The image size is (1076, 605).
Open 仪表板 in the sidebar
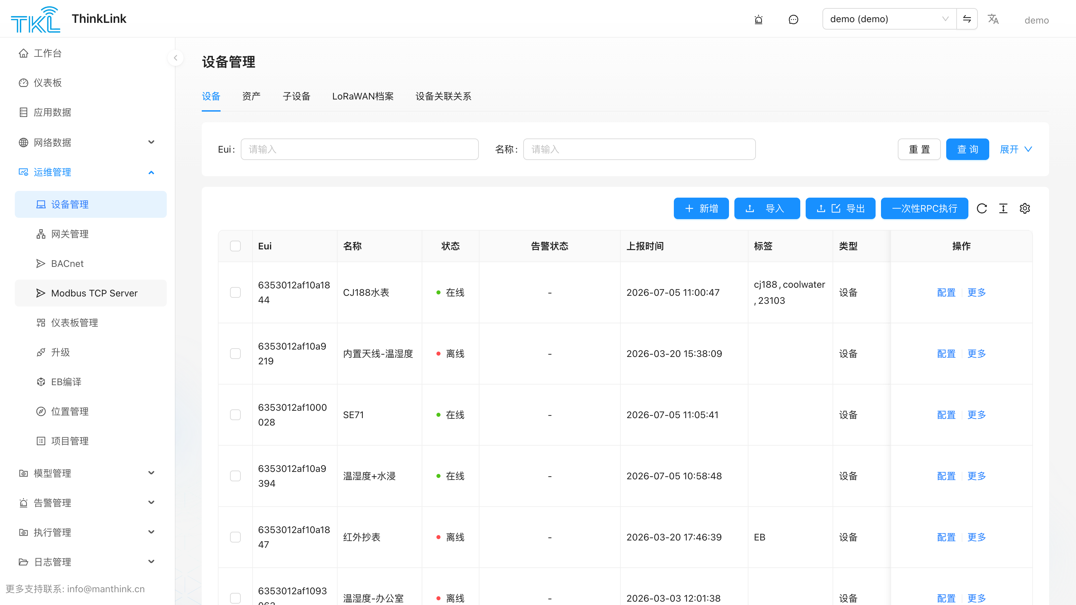91,83
